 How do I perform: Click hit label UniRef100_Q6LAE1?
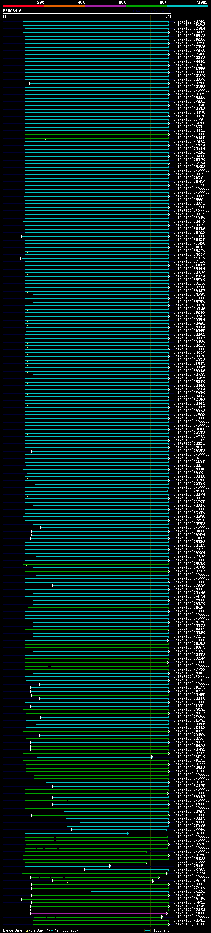189,865
